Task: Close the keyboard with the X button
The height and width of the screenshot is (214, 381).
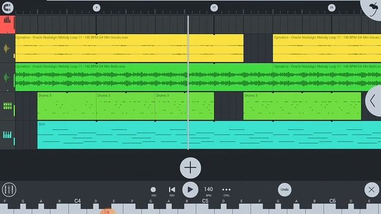Action: pyautogui.click(x=371, y=190)
